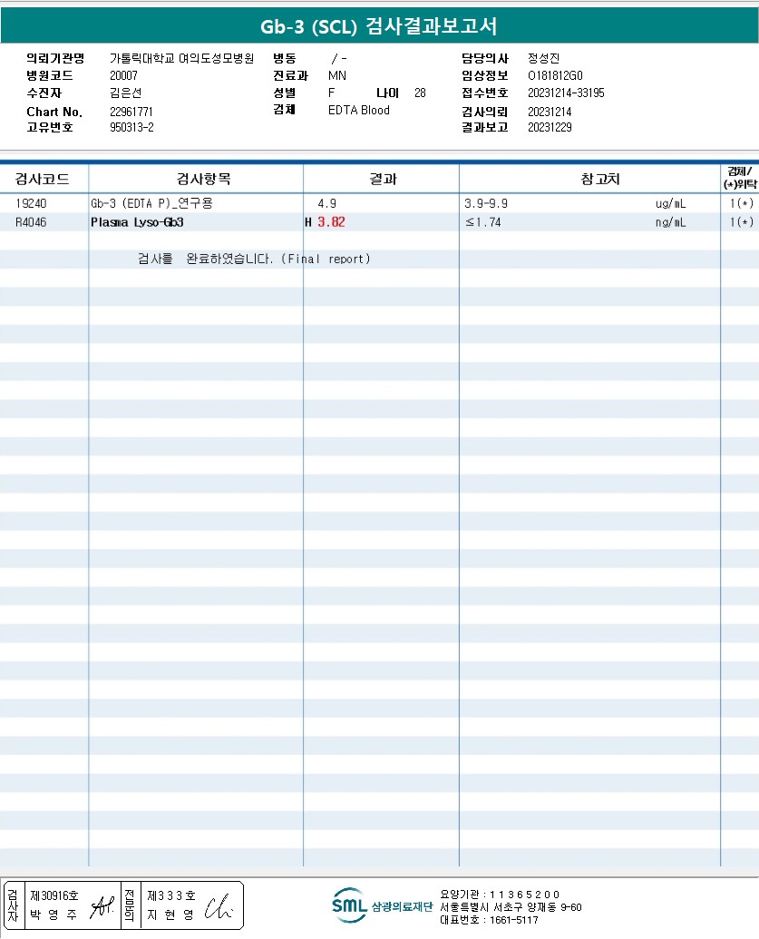The image size is (759, 939).
Task: Select test request date 20231214
Action: pos(550,112)
